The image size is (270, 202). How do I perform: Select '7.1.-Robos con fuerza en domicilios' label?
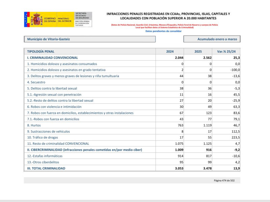point(53,119)
